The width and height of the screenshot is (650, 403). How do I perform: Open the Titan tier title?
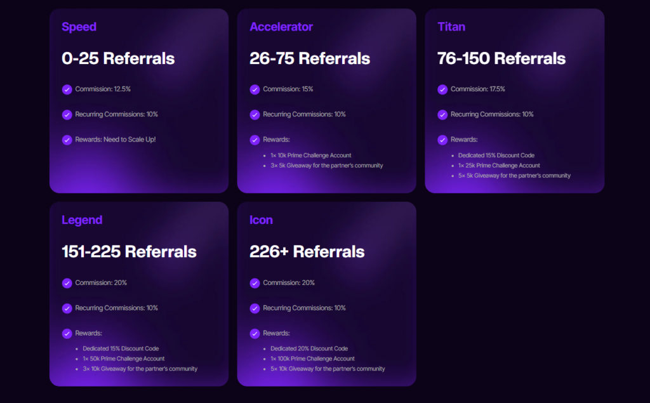click(451, 27)
